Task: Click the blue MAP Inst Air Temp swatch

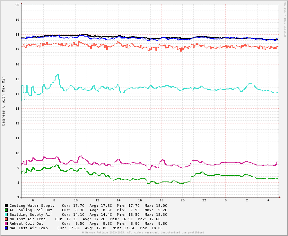Action: click(x=6, y=228)
